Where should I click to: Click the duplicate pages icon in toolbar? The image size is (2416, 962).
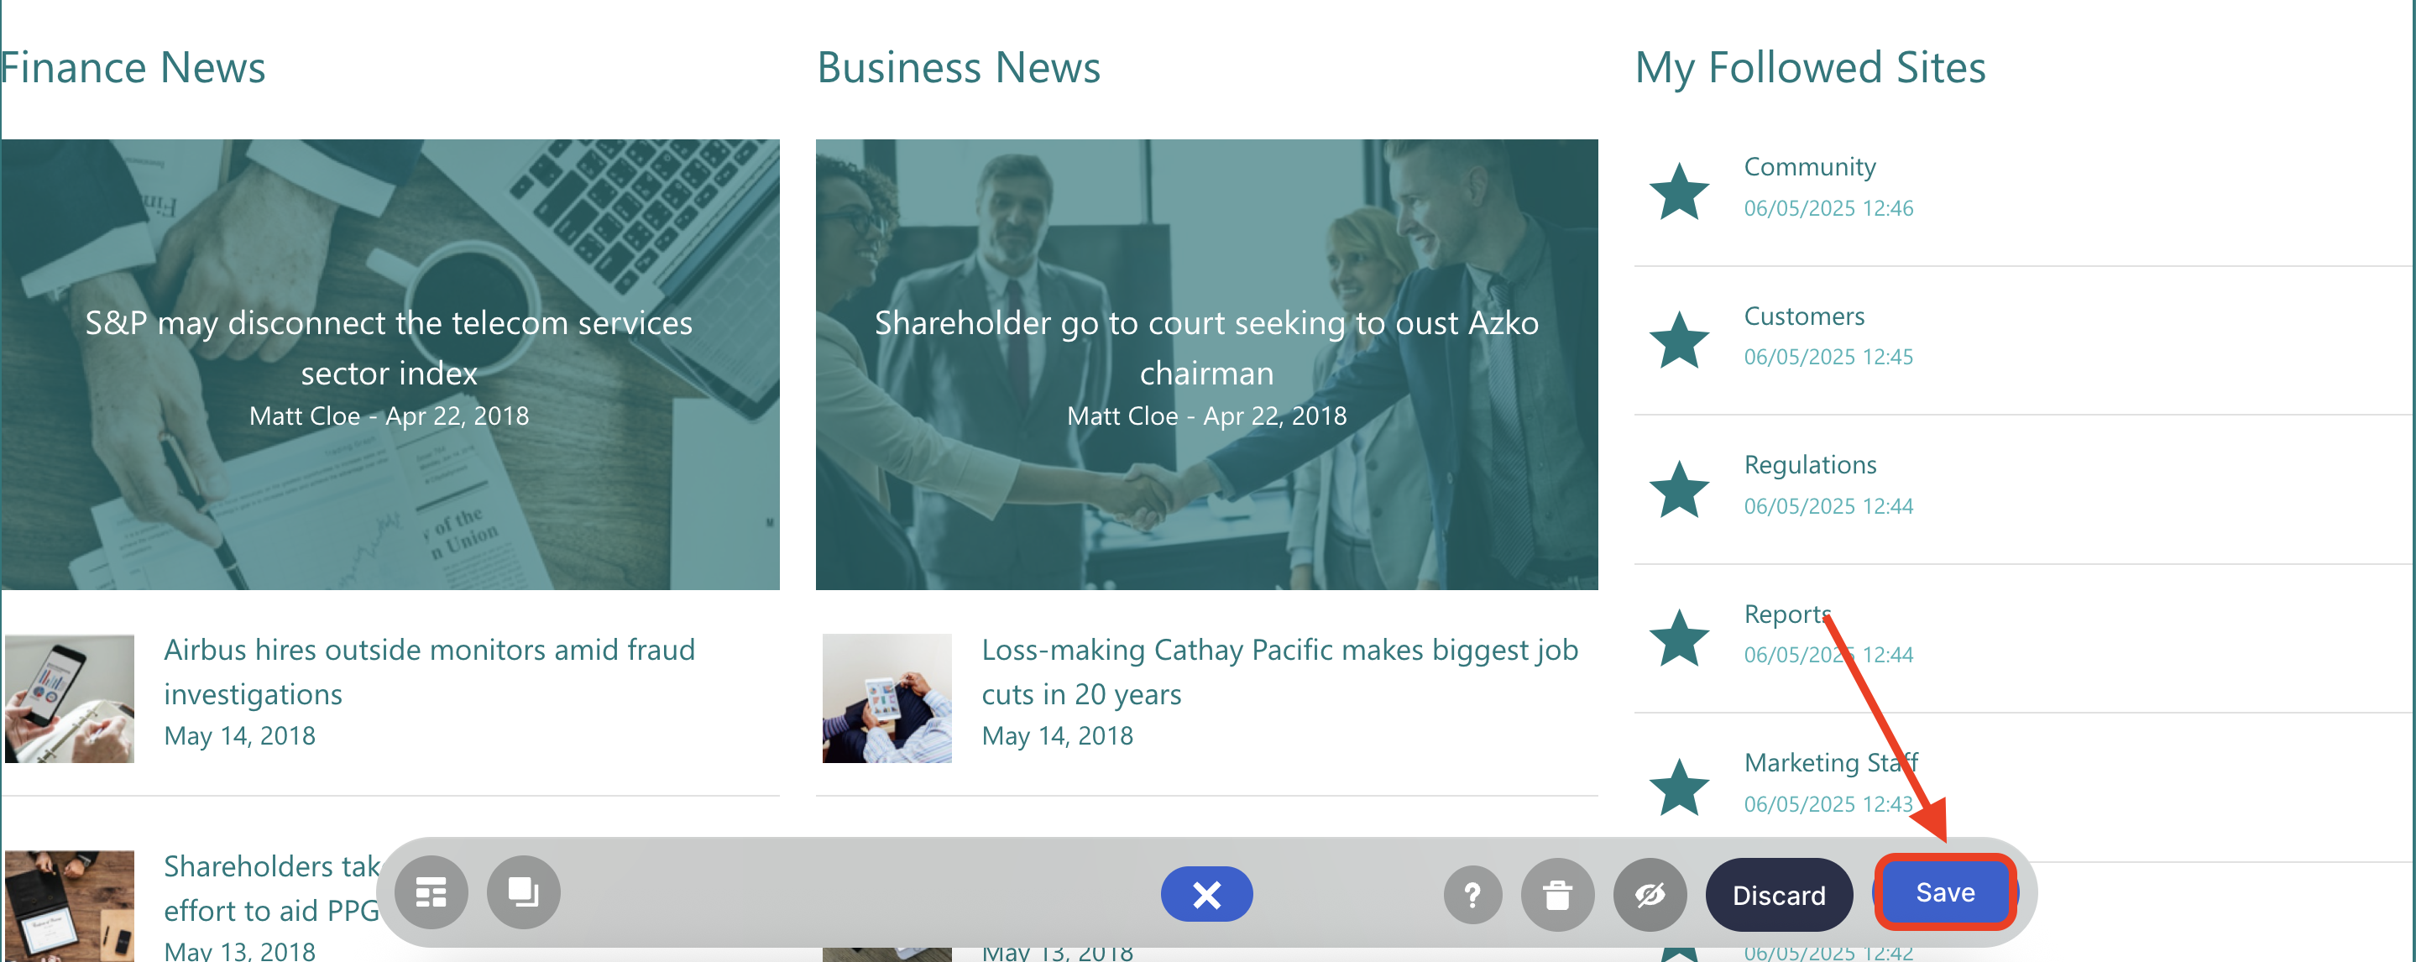click(x=523, y=892)
